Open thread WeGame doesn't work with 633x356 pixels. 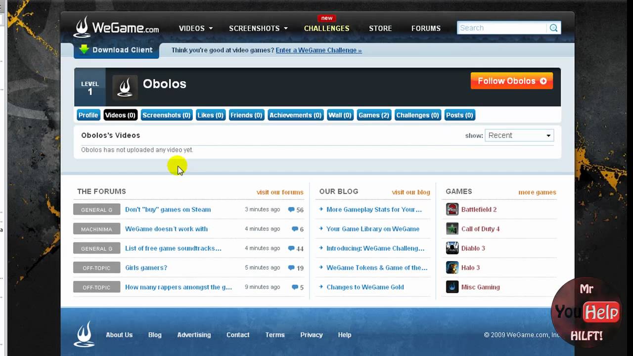coord(166,229)
